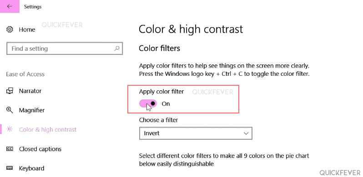Click the Color filters section heading
Screen dimensions: 363x177
tap(159, 48)
